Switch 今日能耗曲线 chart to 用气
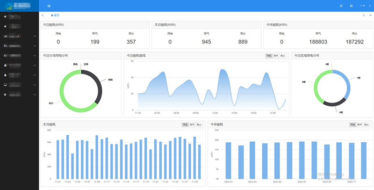Viewport: 374px width, 190px height. pyautogui.click(x=275, y=56)
